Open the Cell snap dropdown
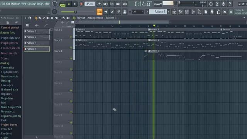 pyautogui.click(x=138, y=12)
